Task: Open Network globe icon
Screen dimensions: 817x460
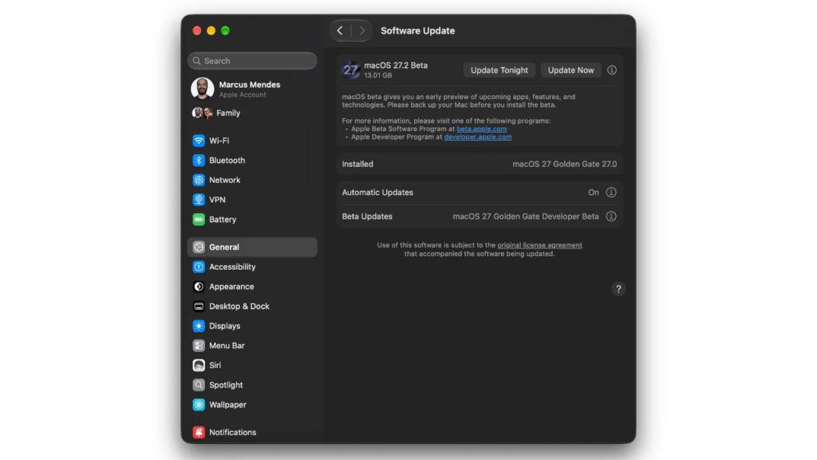Action: tap(199, 180)
